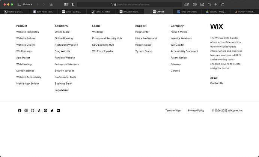The image size is (259, 157).
Task: Click the privacy shield icon
Action: [73, 4]
